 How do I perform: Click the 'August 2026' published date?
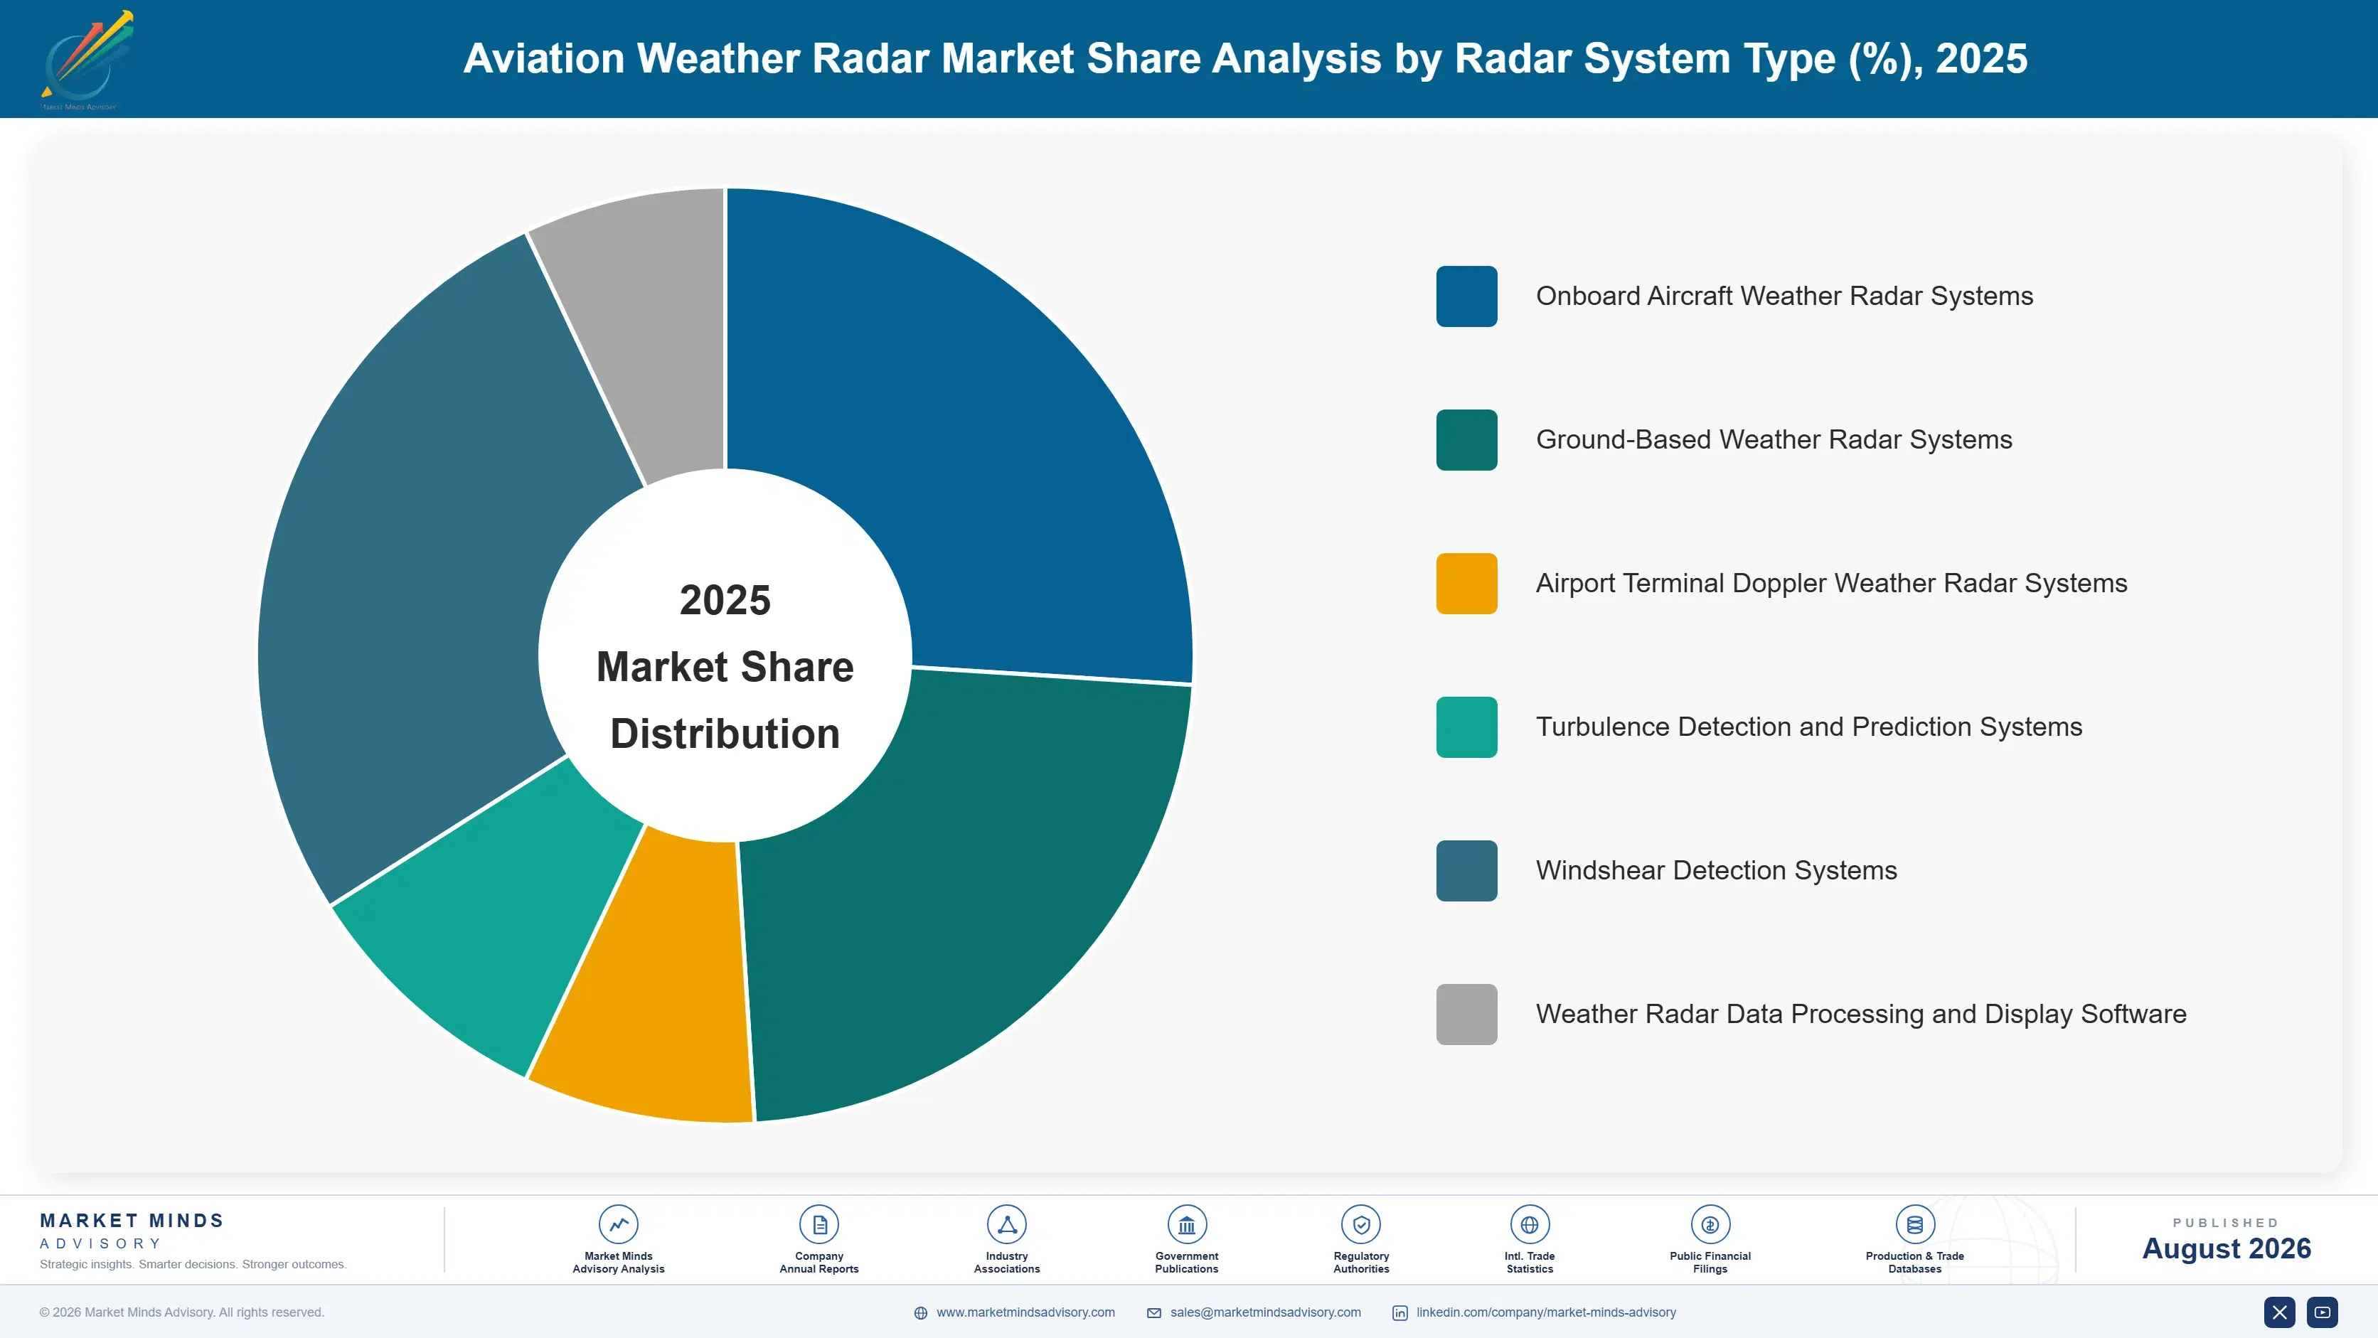click(x=2226, y=1248)
